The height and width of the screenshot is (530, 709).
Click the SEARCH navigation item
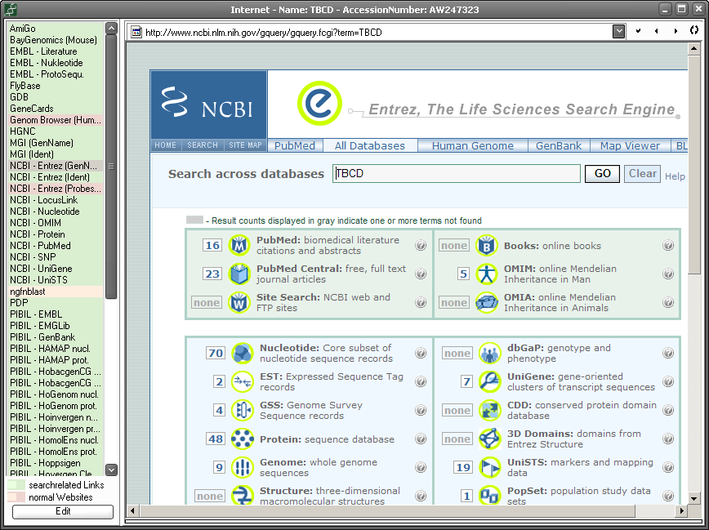click(203, 145)
